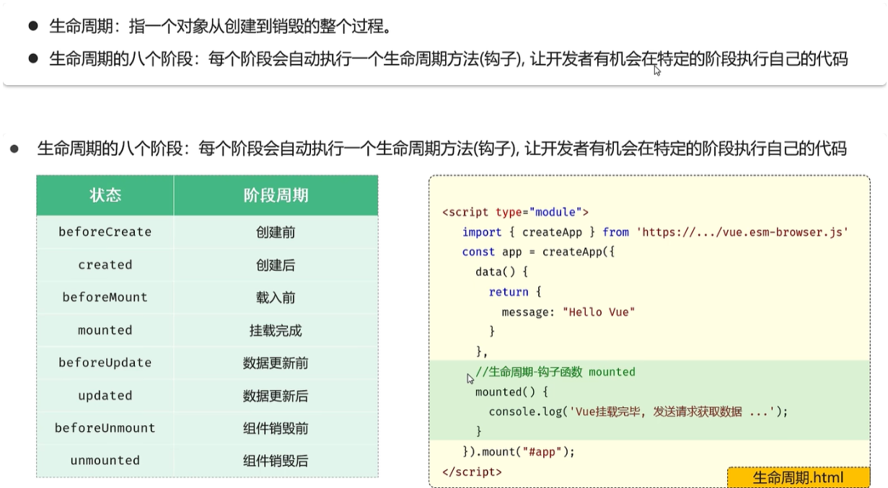Screen dimensions: 888x488
Task: Click the opening script type="module" tag
Action: pos(515,212)
